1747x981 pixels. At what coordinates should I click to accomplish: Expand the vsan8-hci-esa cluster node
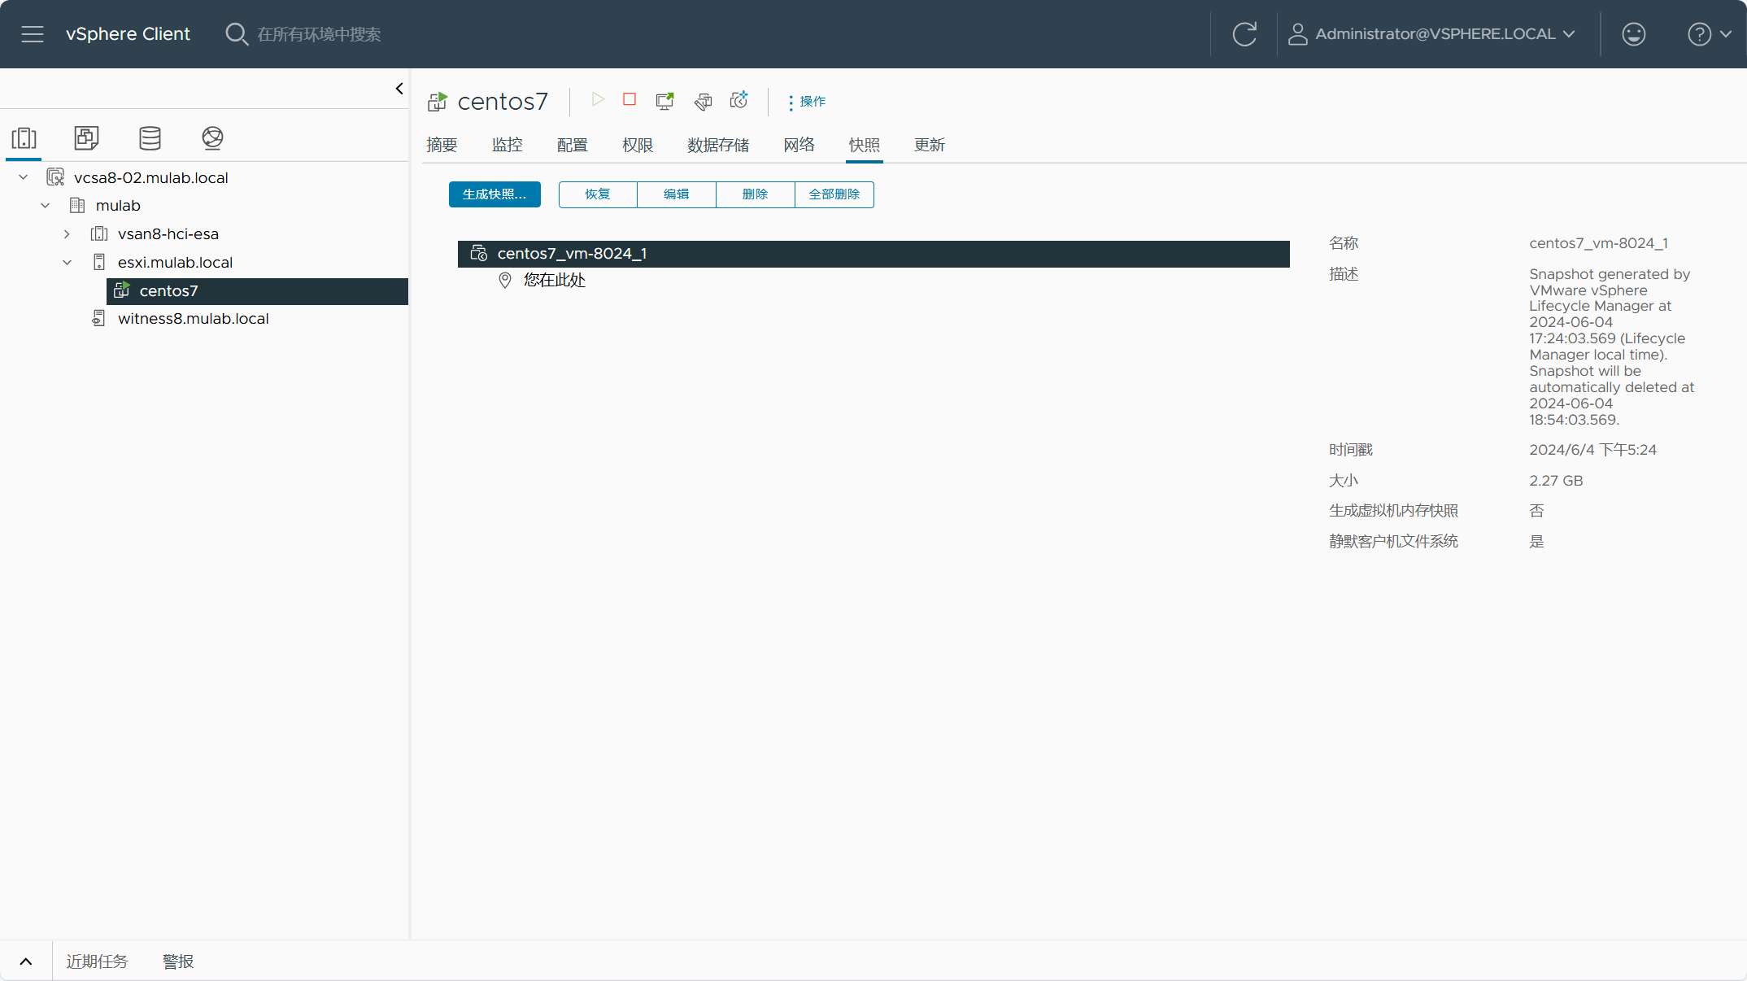67,234
